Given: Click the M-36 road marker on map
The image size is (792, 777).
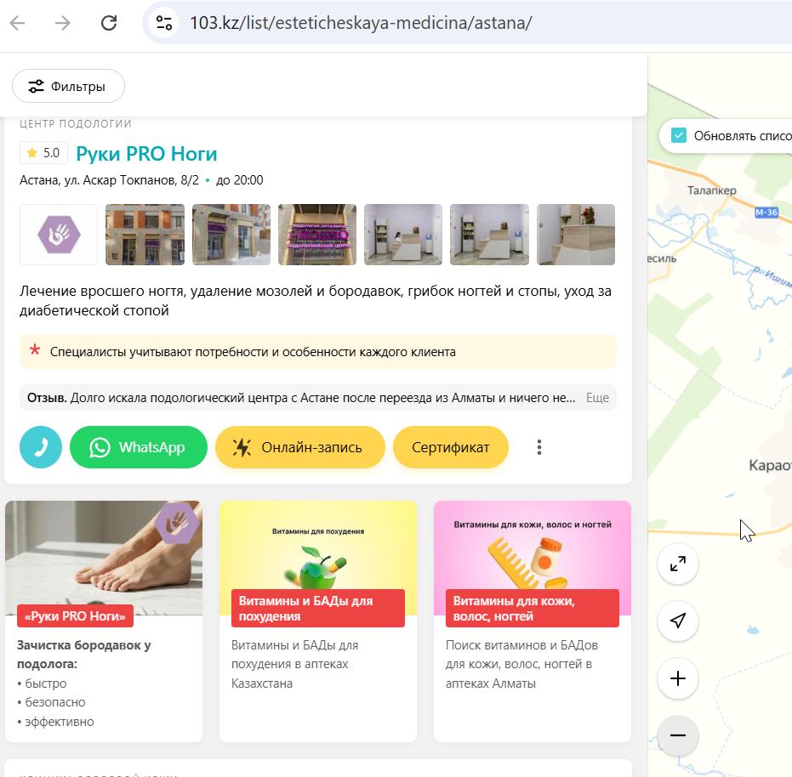Looking at the screenshot, I should click(x=766, y=213).
